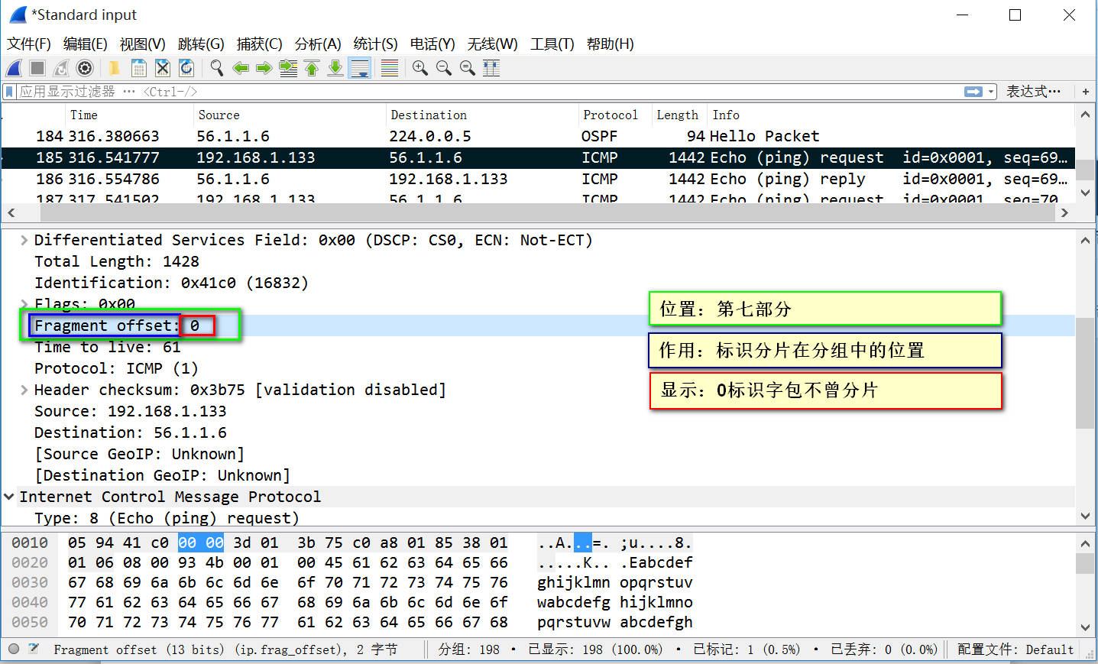Focus the display filter input field
Viewport: 1098px width, 664px height.
point(489,92)
